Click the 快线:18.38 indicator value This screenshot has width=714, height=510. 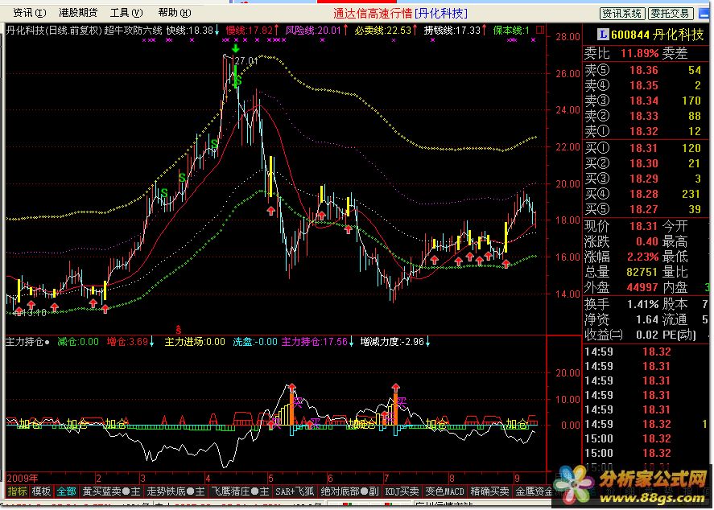tap(190, 31)
